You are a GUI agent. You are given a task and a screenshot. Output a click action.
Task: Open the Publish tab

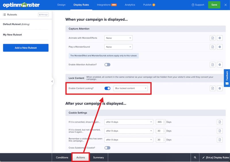pos(149,5)
